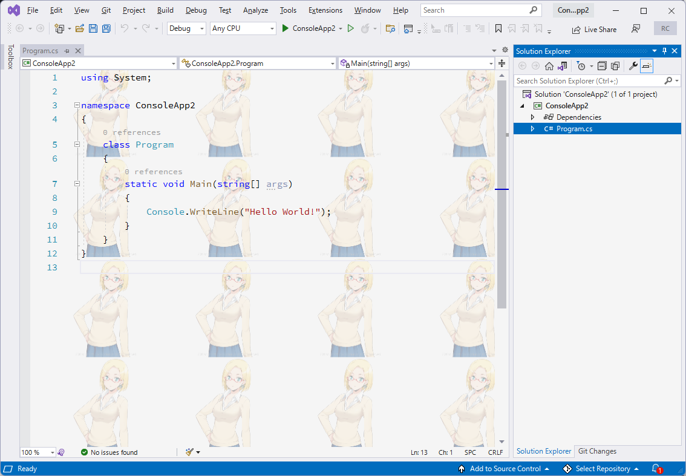Open the 100 % zoom dropdown
Image resolution: width=686 pixels, height=476 pixels.
point(53,452)
